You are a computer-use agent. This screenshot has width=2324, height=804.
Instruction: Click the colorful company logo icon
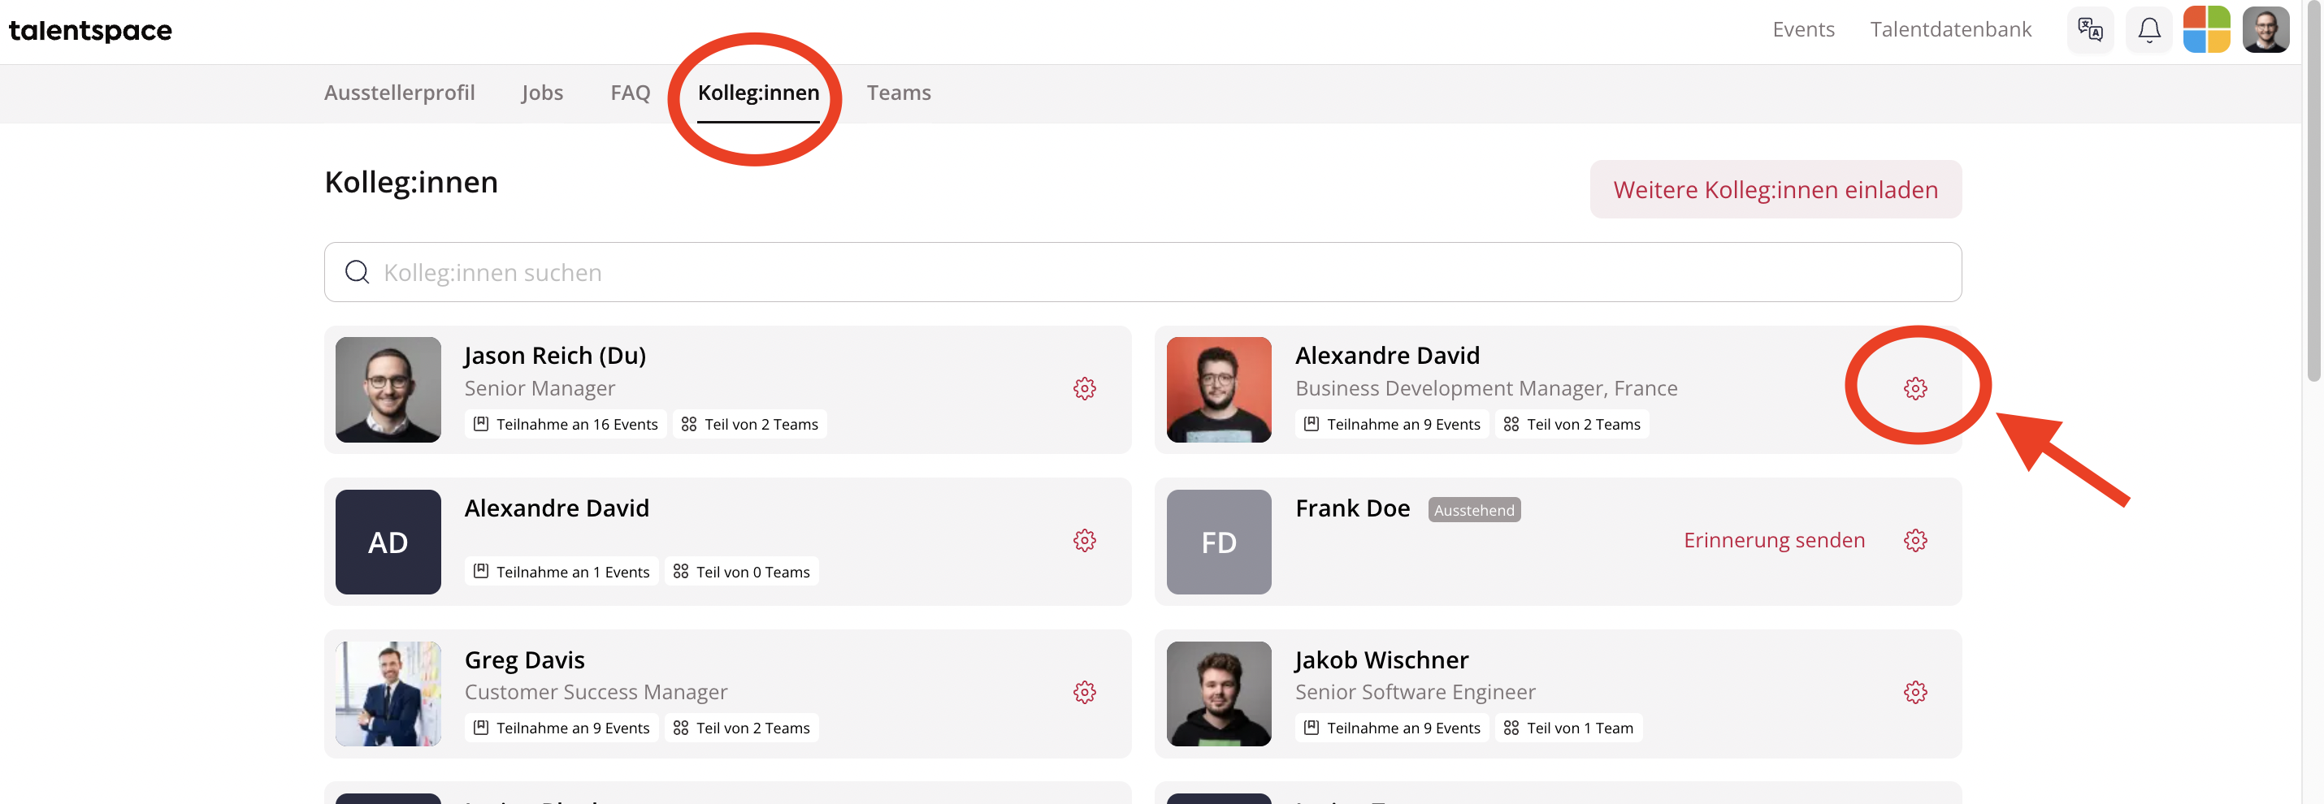pyautogui.click(x=2207, y=30)
